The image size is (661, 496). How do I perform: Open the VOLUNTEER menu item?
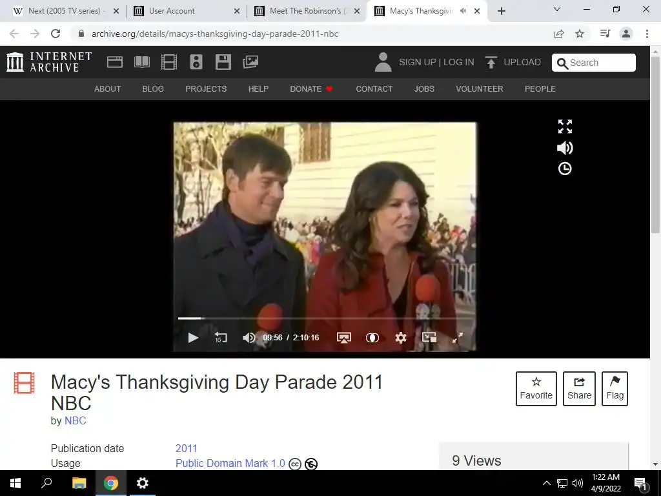pos(480,89)
